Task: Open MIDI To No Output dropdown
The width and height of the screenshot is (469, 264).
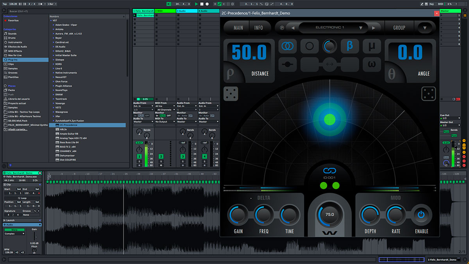Action: pos(165,122)
